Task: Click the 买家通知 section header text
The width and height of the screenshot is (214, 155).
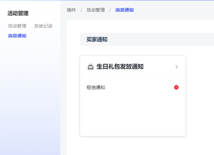Action: pyautogui.click(x=97, y=40)
